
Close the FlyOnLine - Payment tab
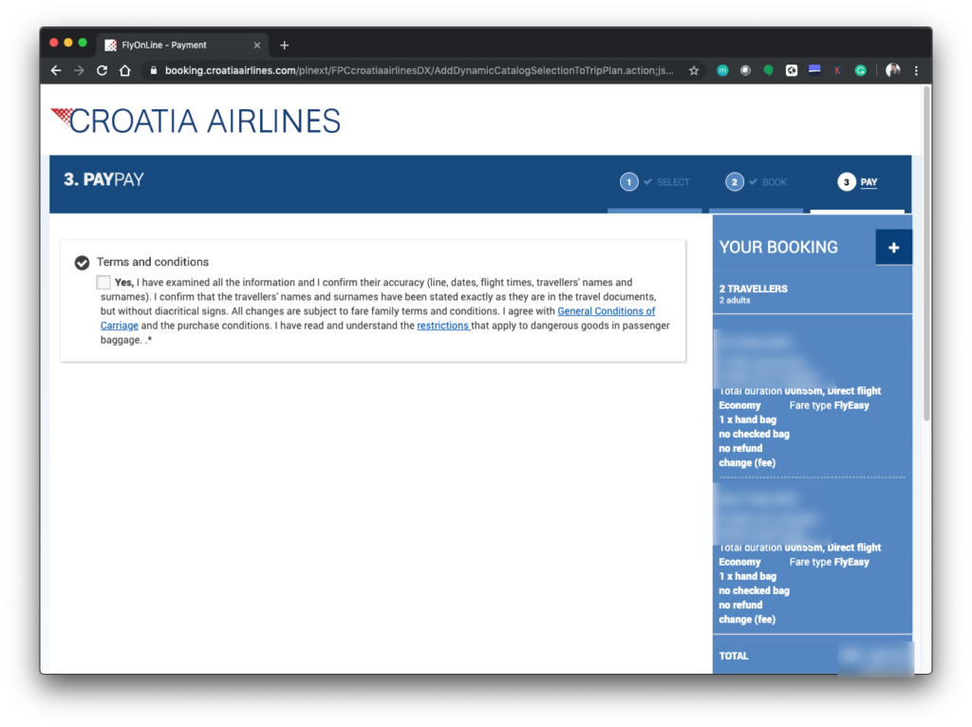pyautogui.click(x=257, y=45)
